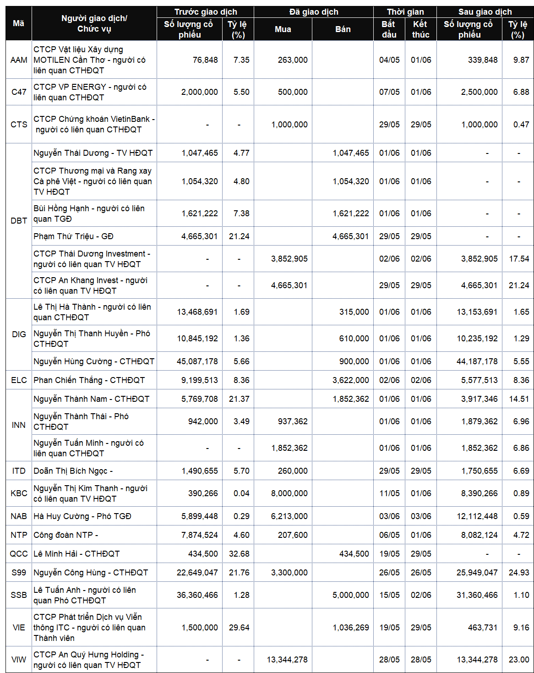Viewport: 534px width, 673px height.
Task: Click the 'Bán' column header
Action: coord(343,29)
